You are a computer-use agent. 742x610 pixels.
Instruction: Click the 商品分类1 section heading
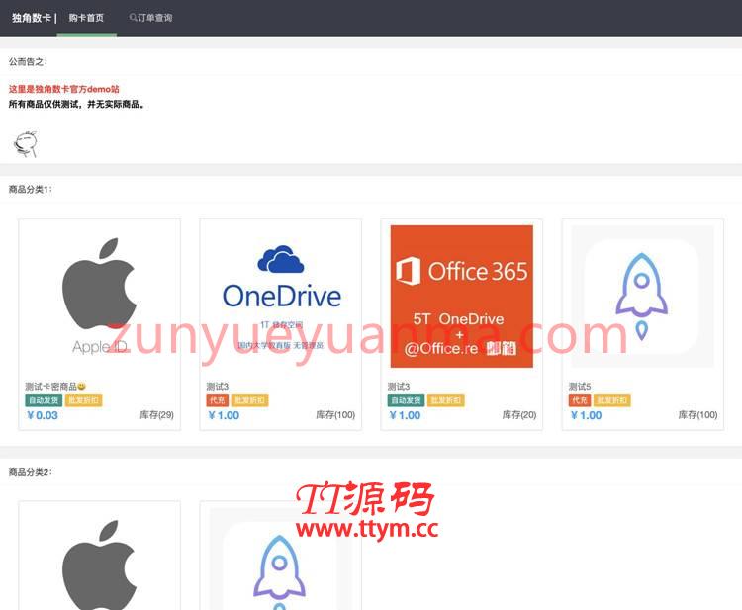pyautogui.click(x=31, y=190)
